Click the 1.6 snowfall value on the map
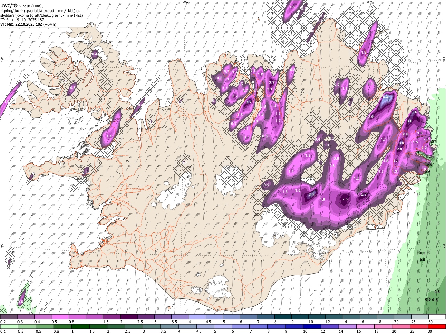446x334 pixels. (322, 199)
